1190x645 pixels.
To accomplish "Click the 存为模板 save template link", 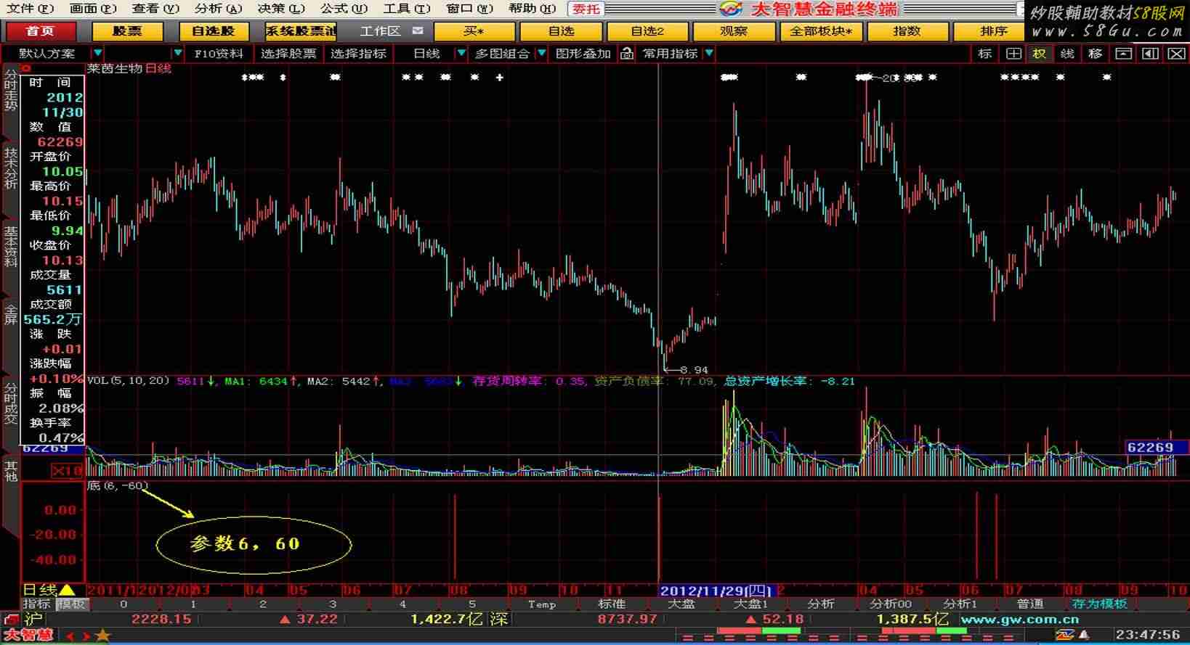I will [1100, 604].
